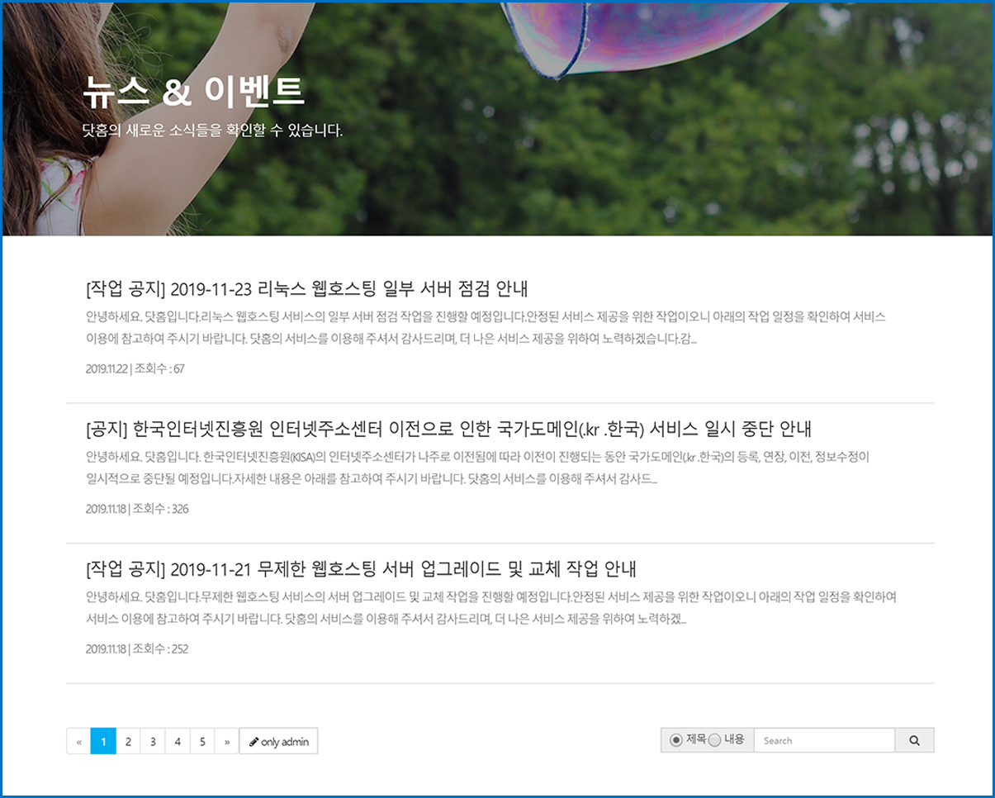The height and width of the screenshot is (798, 995).
Task: Click the summary text of the 한국인터넷진흥원(KISA) post
Action: (x=477, y=468)
